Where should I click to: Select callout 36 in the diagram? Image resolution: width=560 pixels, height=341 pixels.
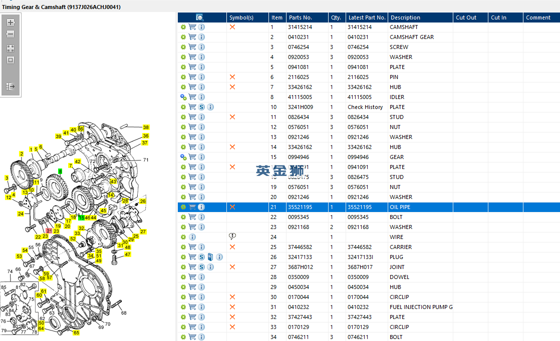146,136
